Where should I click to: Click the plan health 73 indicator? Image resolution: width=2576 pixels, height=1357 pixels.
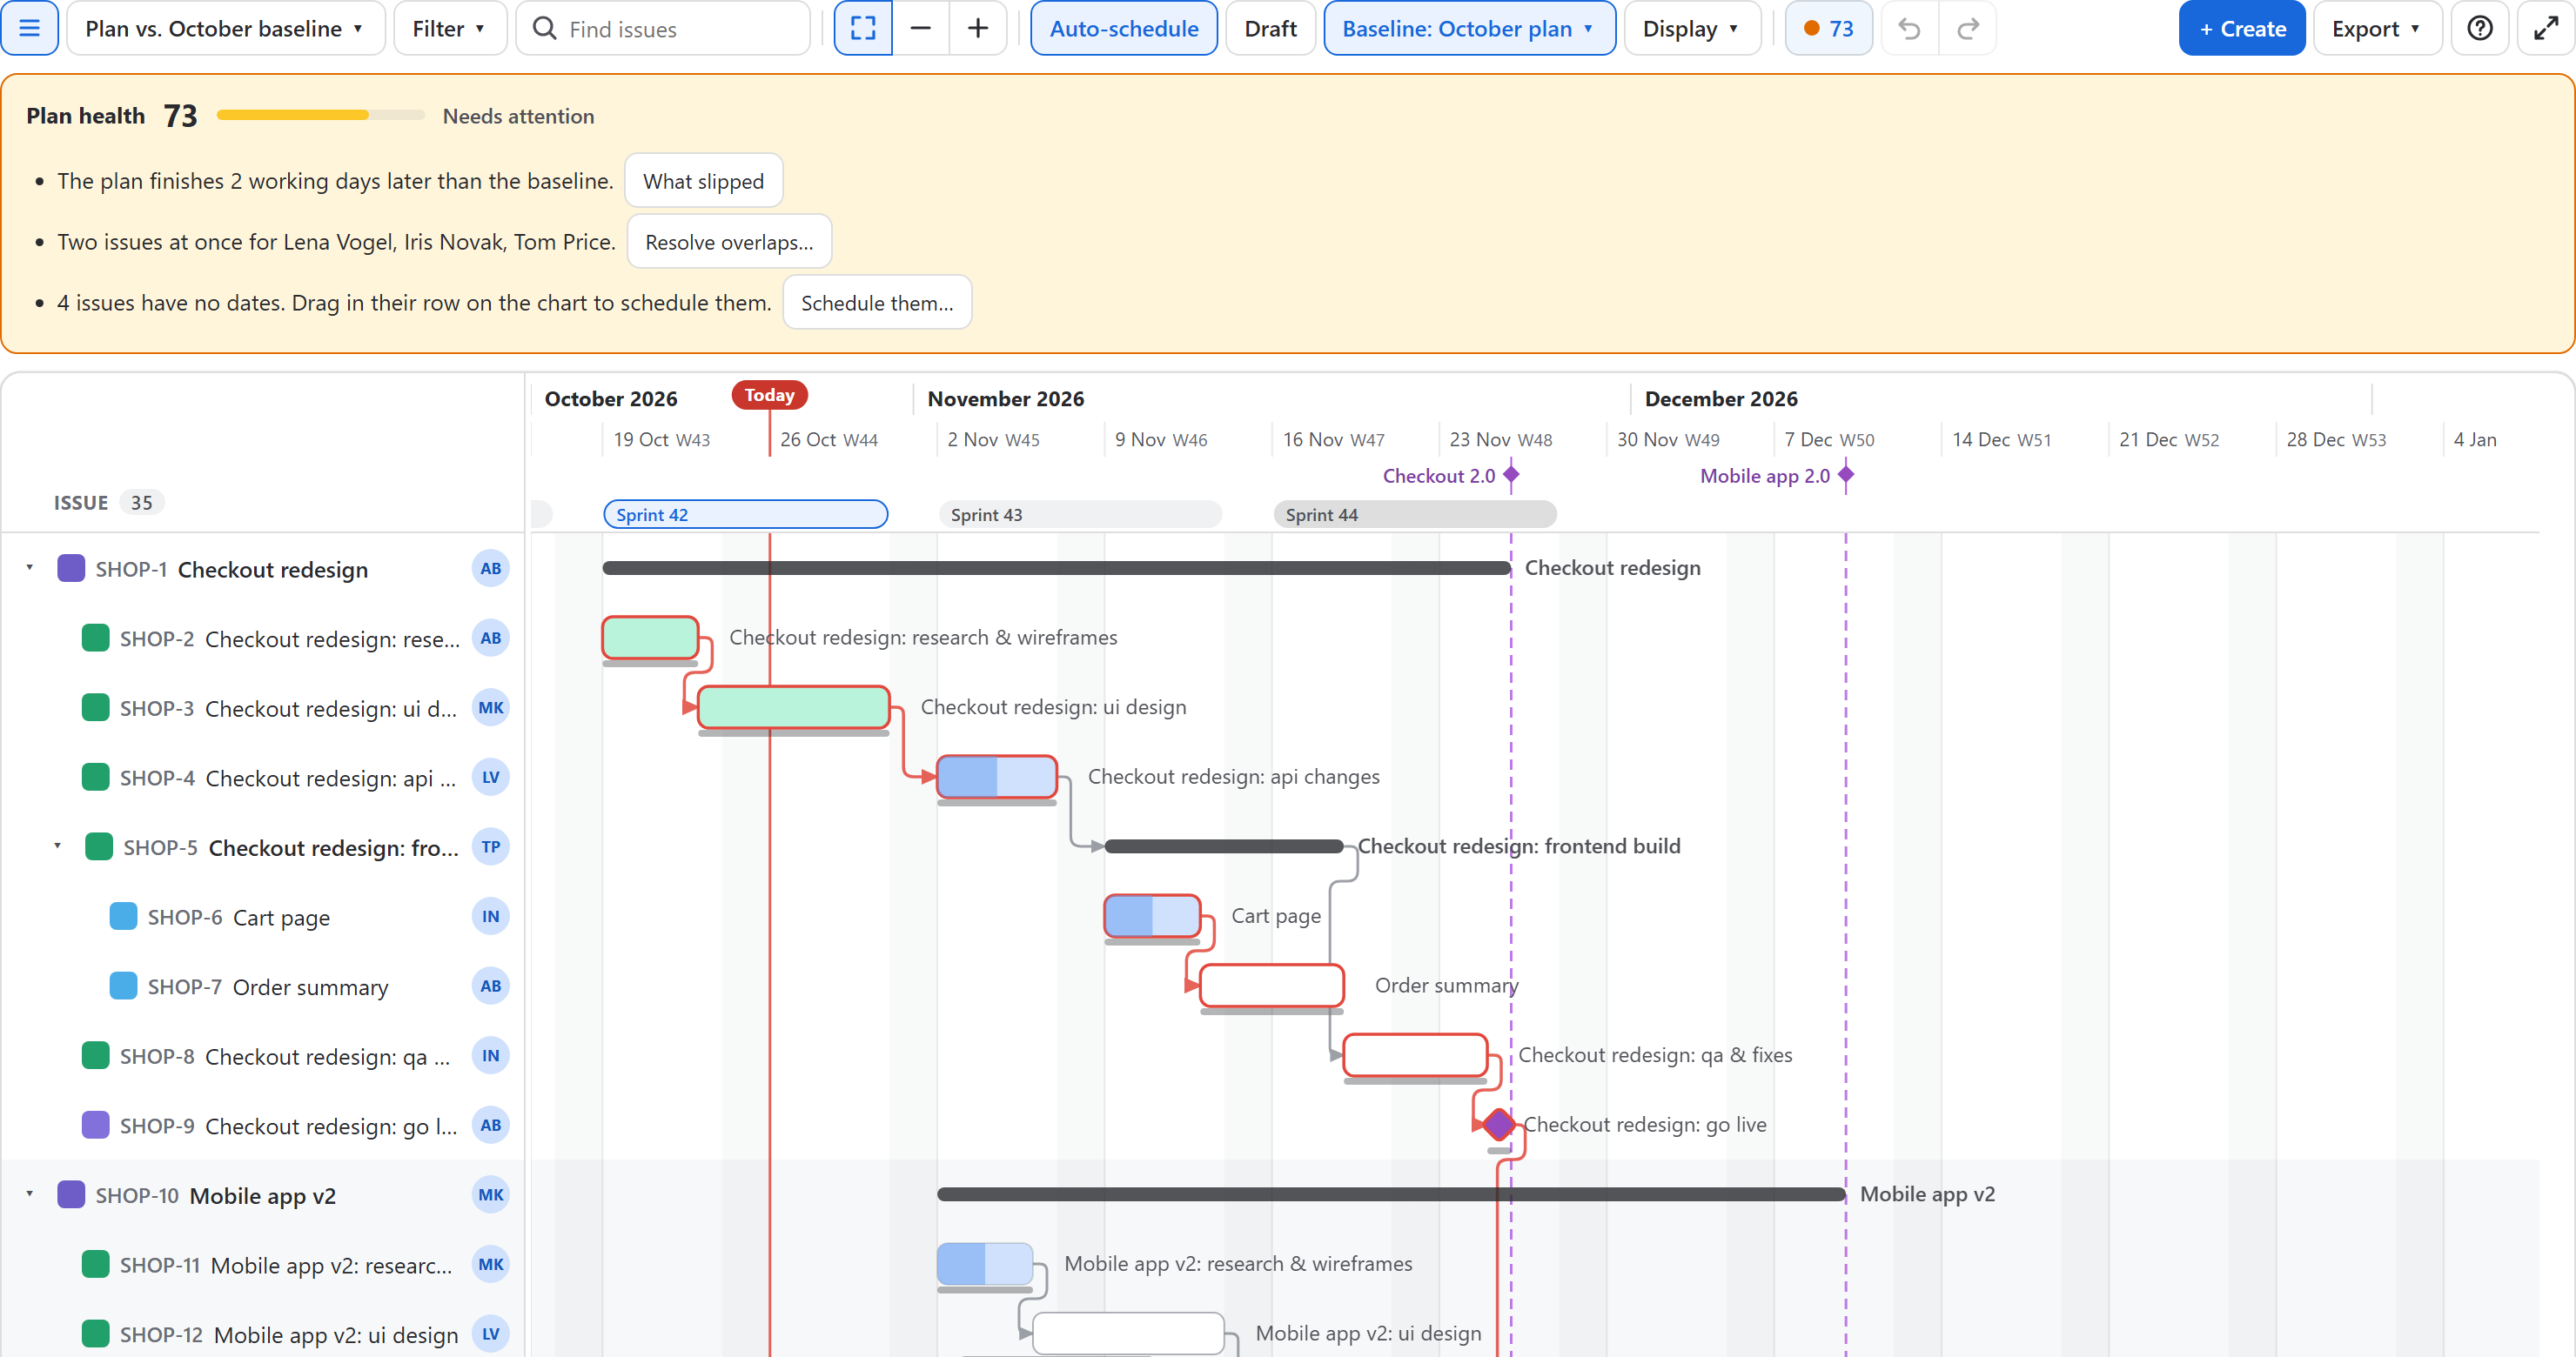point(1828,28)
